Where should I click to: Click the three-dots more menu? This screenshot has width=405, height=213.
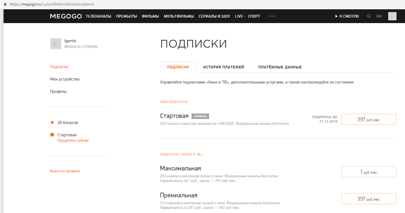point(272,16)
